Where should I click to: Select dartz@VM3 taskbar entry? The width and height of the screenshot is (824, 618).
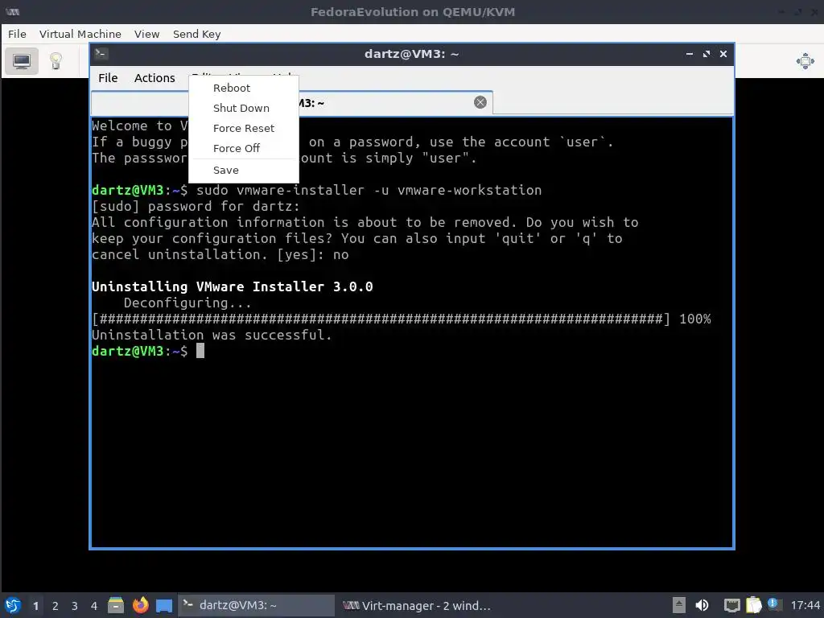(256, 605)
